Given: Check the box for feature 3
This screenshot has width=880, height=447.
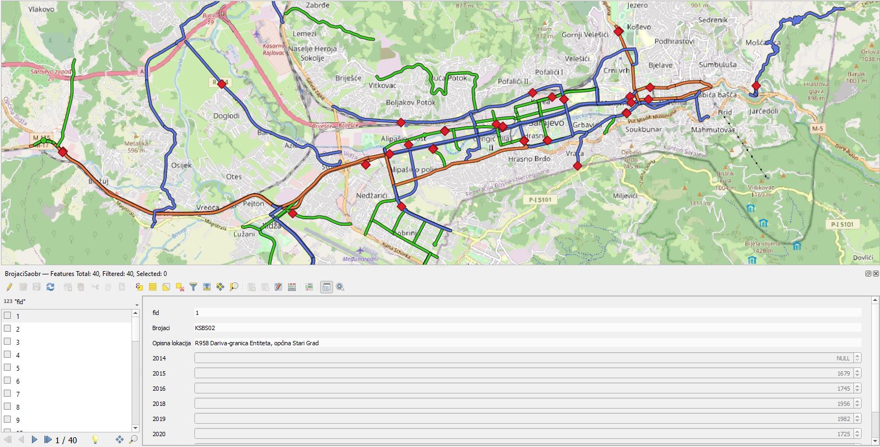Looking at the screenshot, I should [x=8, y=341].
